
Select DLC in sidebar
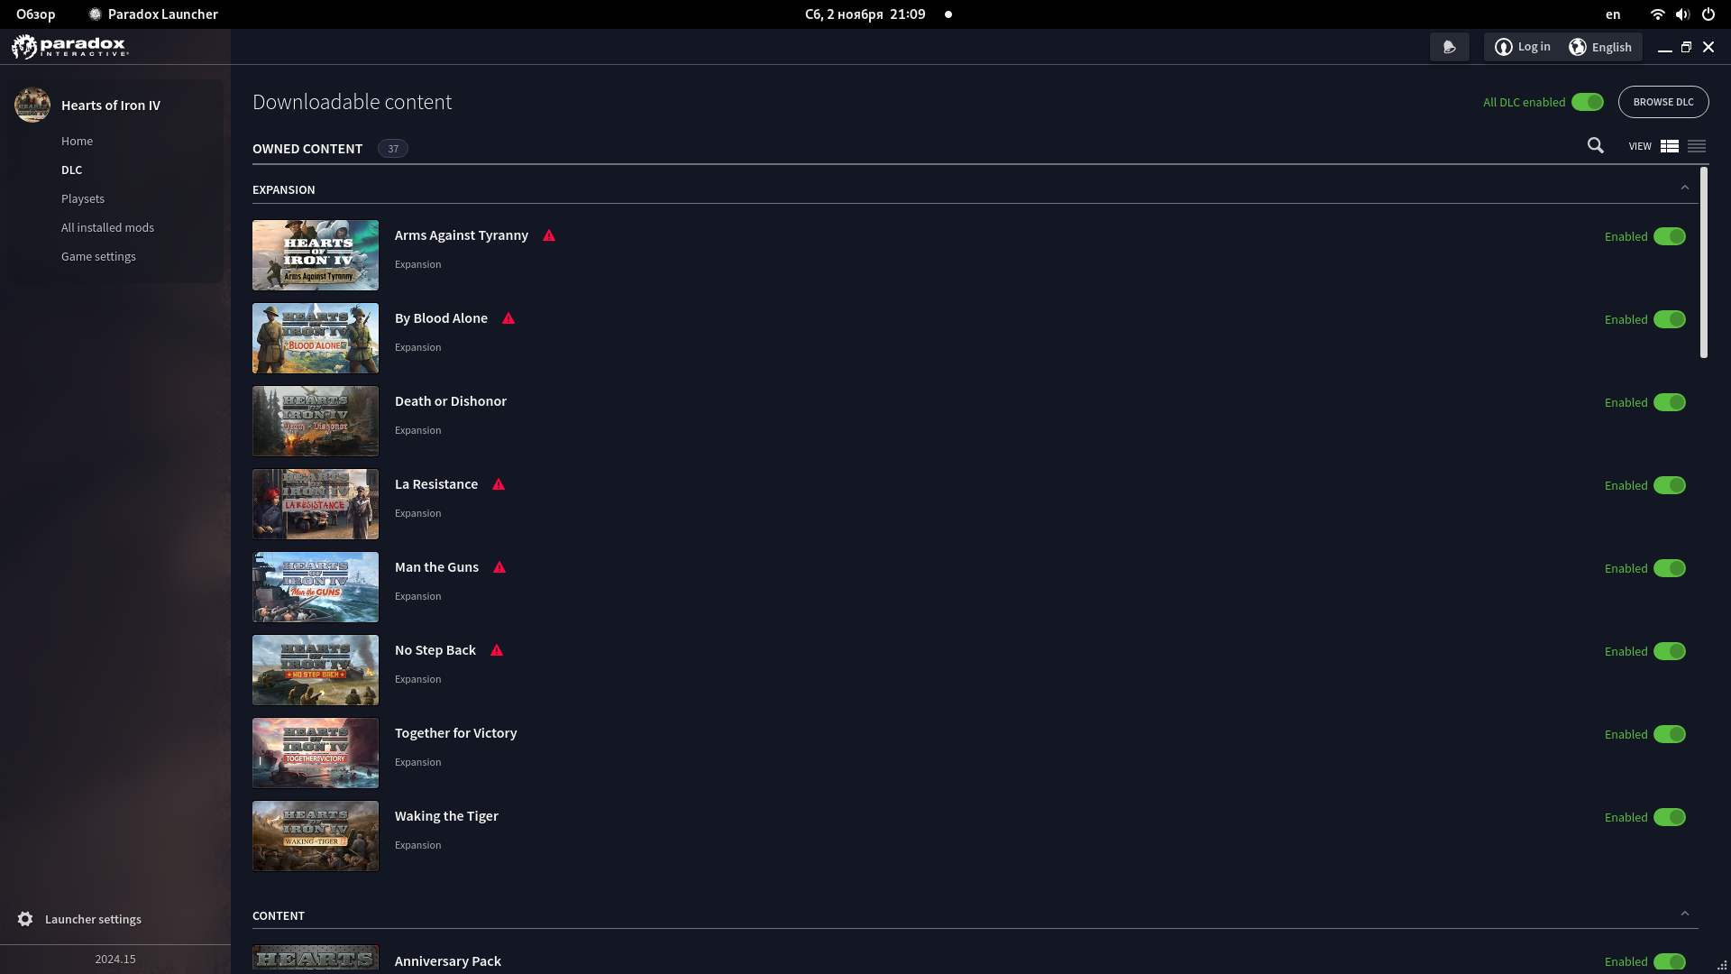pos(71,170)
